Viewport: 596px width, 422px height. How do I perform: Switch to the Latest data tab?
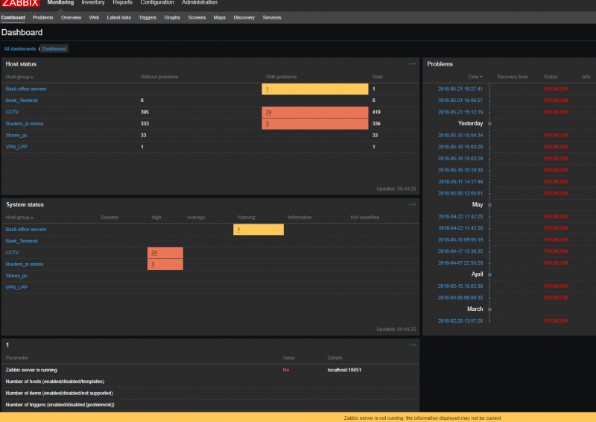pyautogui.click(x=118, y=17)
